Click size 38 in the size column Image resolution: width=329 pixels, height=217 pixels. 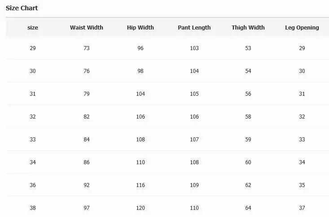click(33, 208)
